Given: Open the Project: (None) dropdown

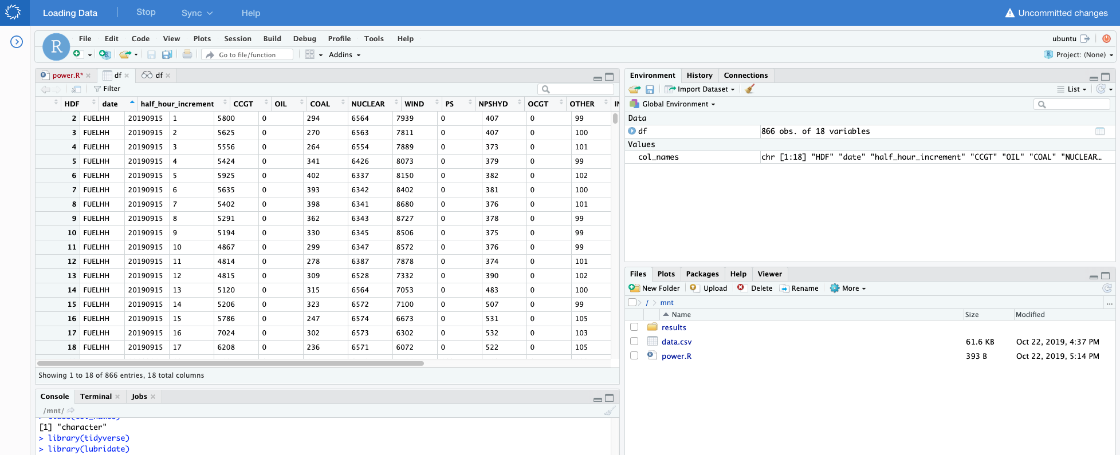Looking at the screenshot, I should [x=1079, y=55].
